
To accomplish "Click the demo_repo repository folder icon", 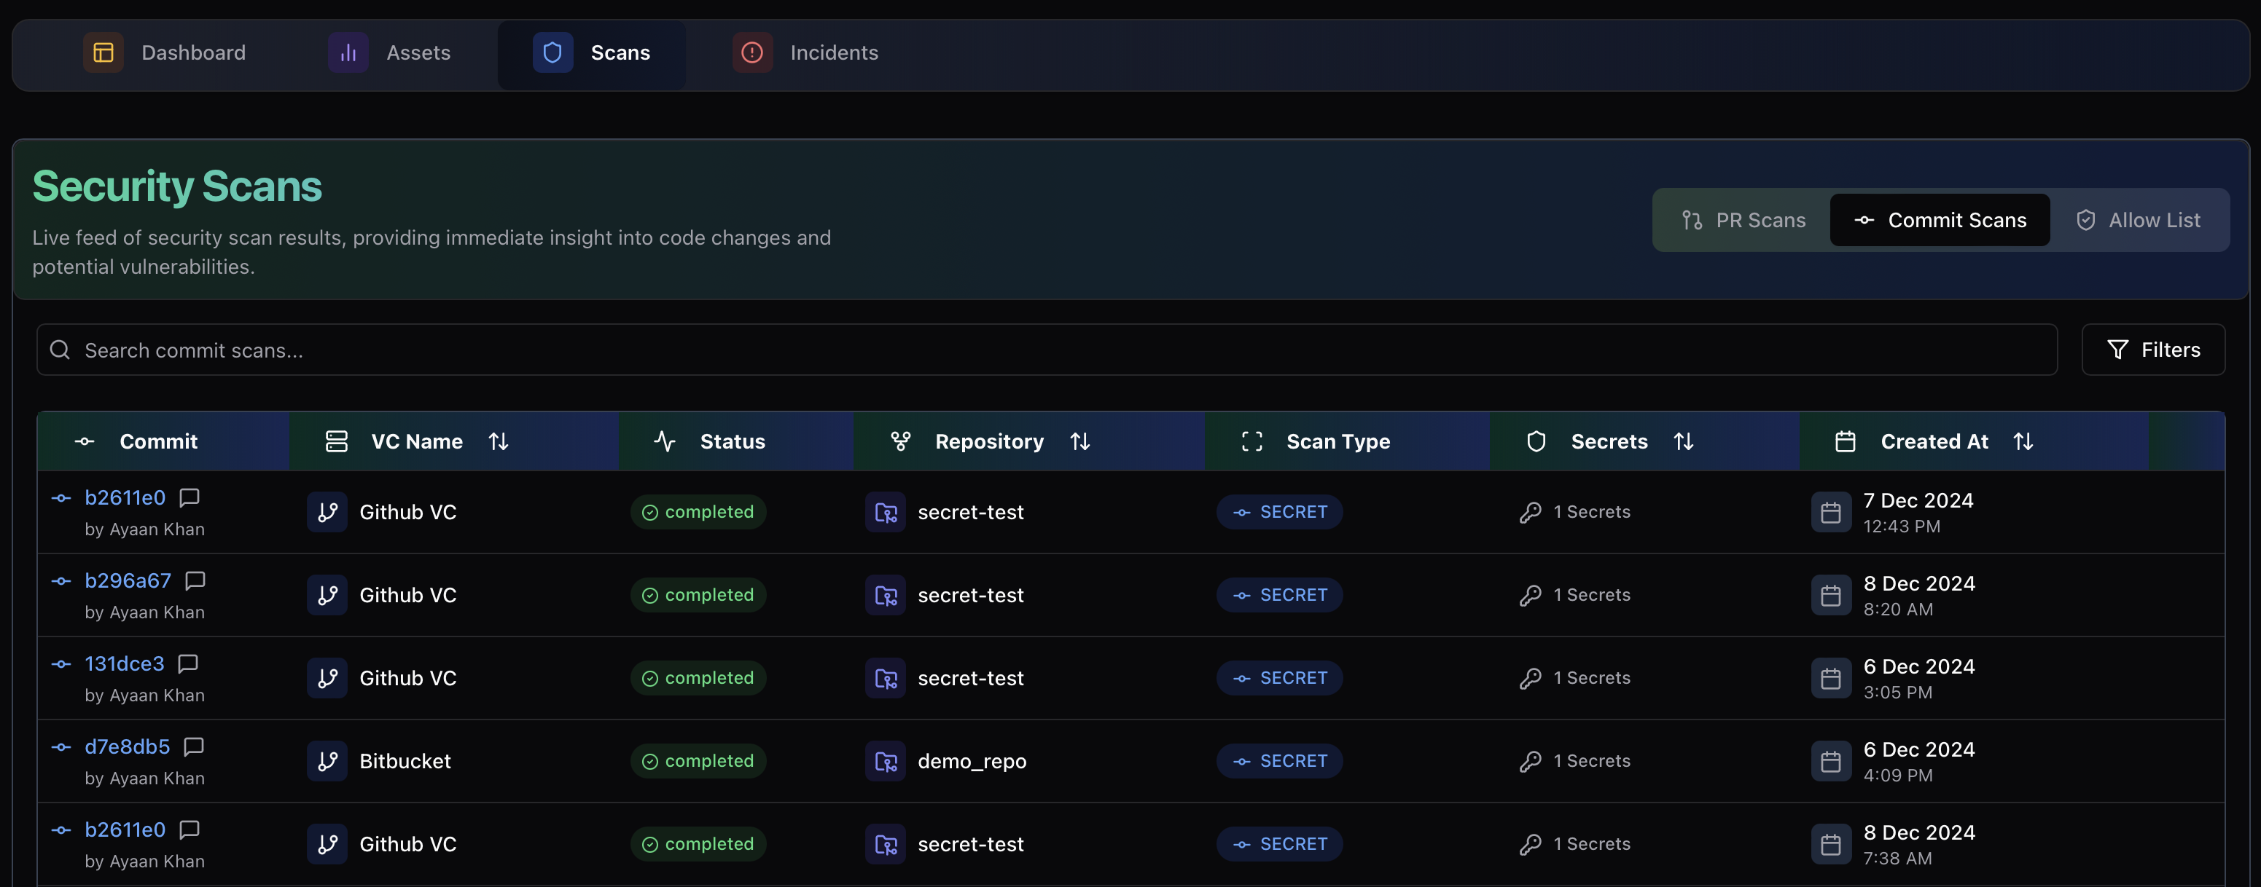I will point(885,761).
